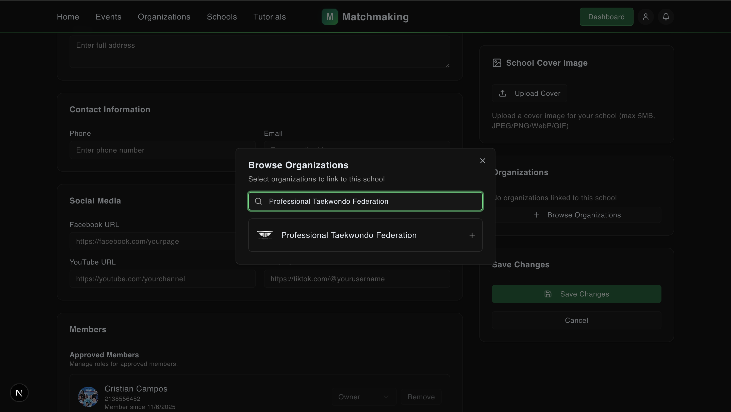Click the Matchmaking title text

point(375,17)
